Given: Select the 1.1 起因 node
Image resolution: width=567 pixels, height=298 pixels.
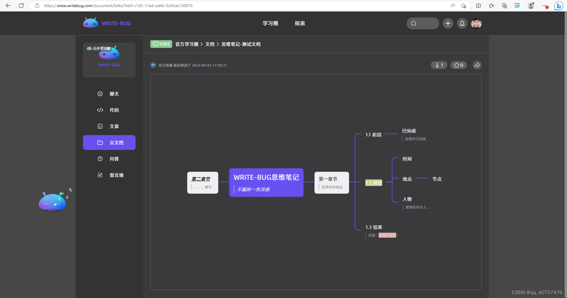Looking at the screenshot, I should (x=374, y=135).
